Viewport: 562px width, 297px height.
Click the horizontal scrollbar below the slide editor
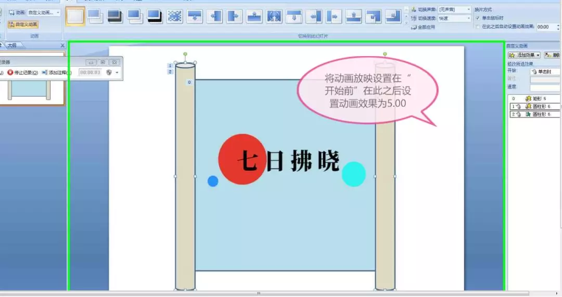[264, 293]
